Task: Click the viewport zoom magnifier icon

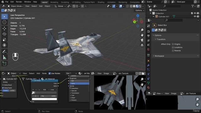Action: (142, 30)
